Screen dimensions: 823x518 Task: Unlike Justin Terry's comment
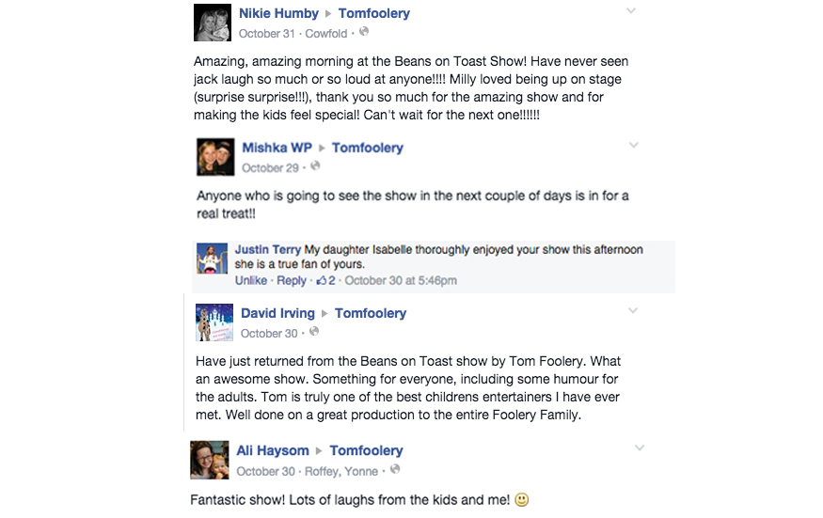(251, 281)
